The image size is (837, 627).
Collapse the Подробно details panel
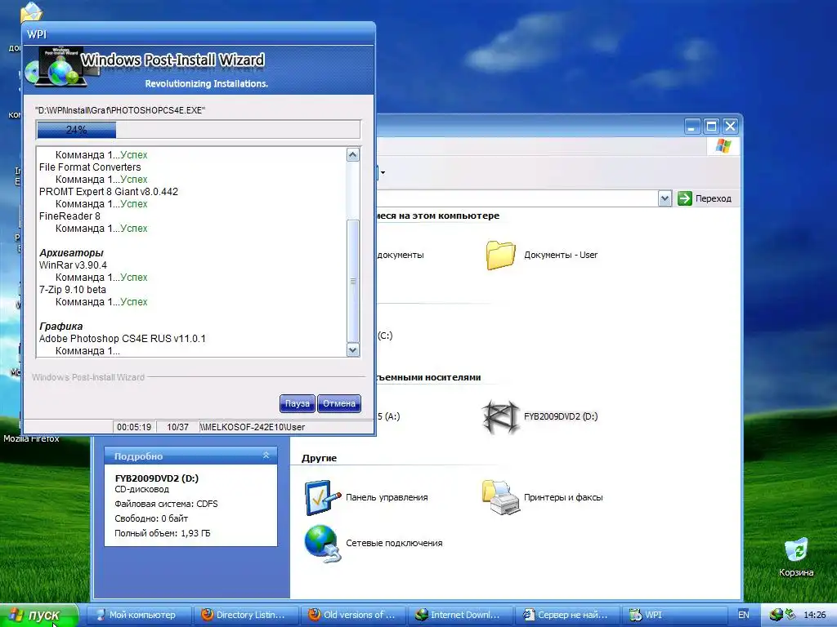pyautogui.click(x=266, y=456)
